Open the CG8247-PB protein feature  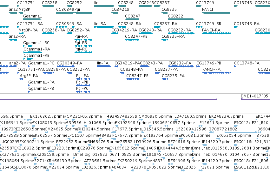coord(133,79)
